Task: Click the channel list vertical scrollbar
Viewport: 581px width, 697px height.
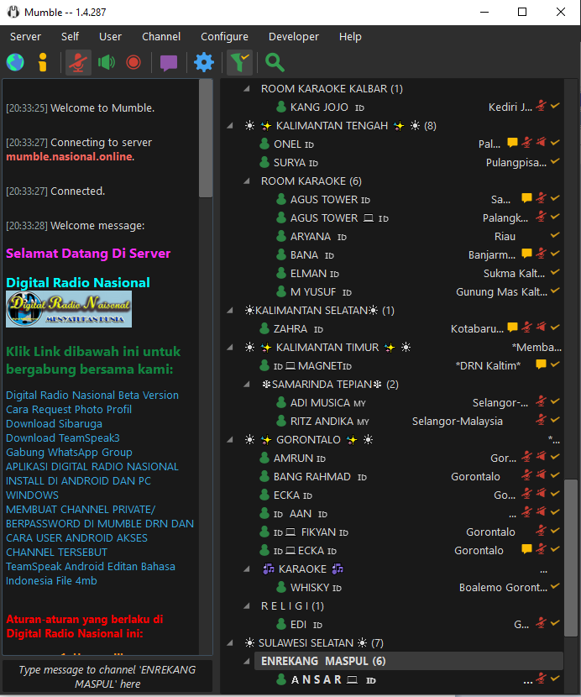Action: 571,554
